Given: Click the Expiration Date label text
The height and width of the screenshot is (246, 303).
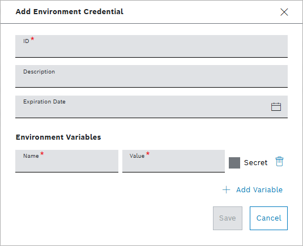Looking at the screenshot, I should (44, 102).
